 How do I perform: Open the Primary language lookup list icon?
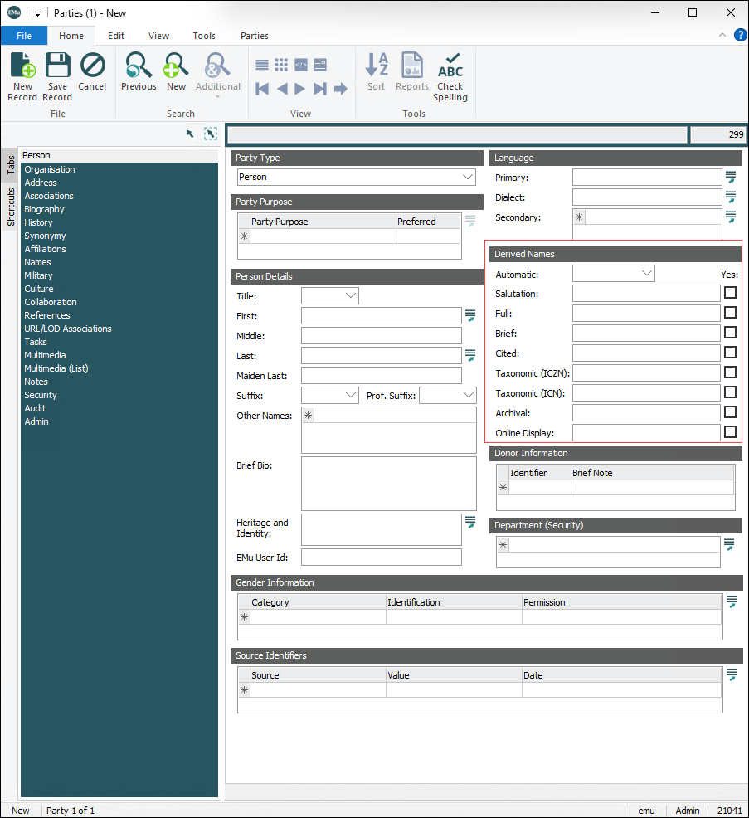pyautogui.click(x=731, y=177)
